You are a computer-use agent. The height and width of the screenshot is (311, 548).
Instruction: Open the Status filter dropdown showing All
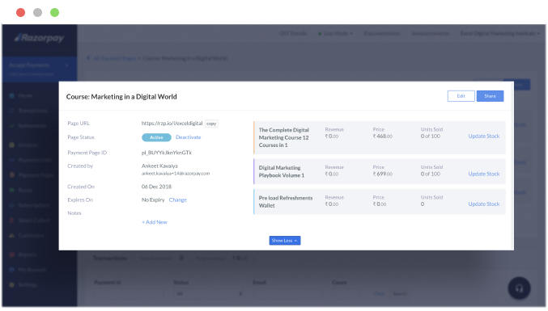click(208, 294)
